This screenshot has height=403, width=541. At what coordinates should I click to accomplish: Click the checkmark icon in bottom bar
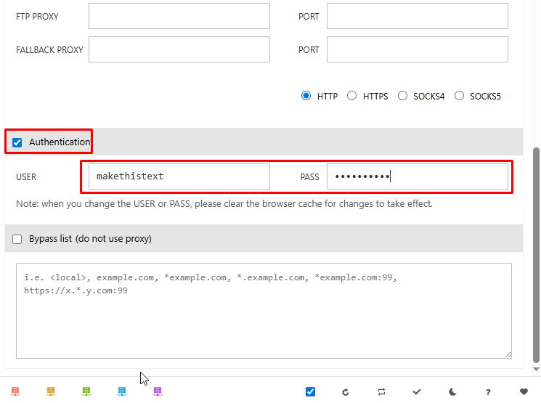[417, 392]
